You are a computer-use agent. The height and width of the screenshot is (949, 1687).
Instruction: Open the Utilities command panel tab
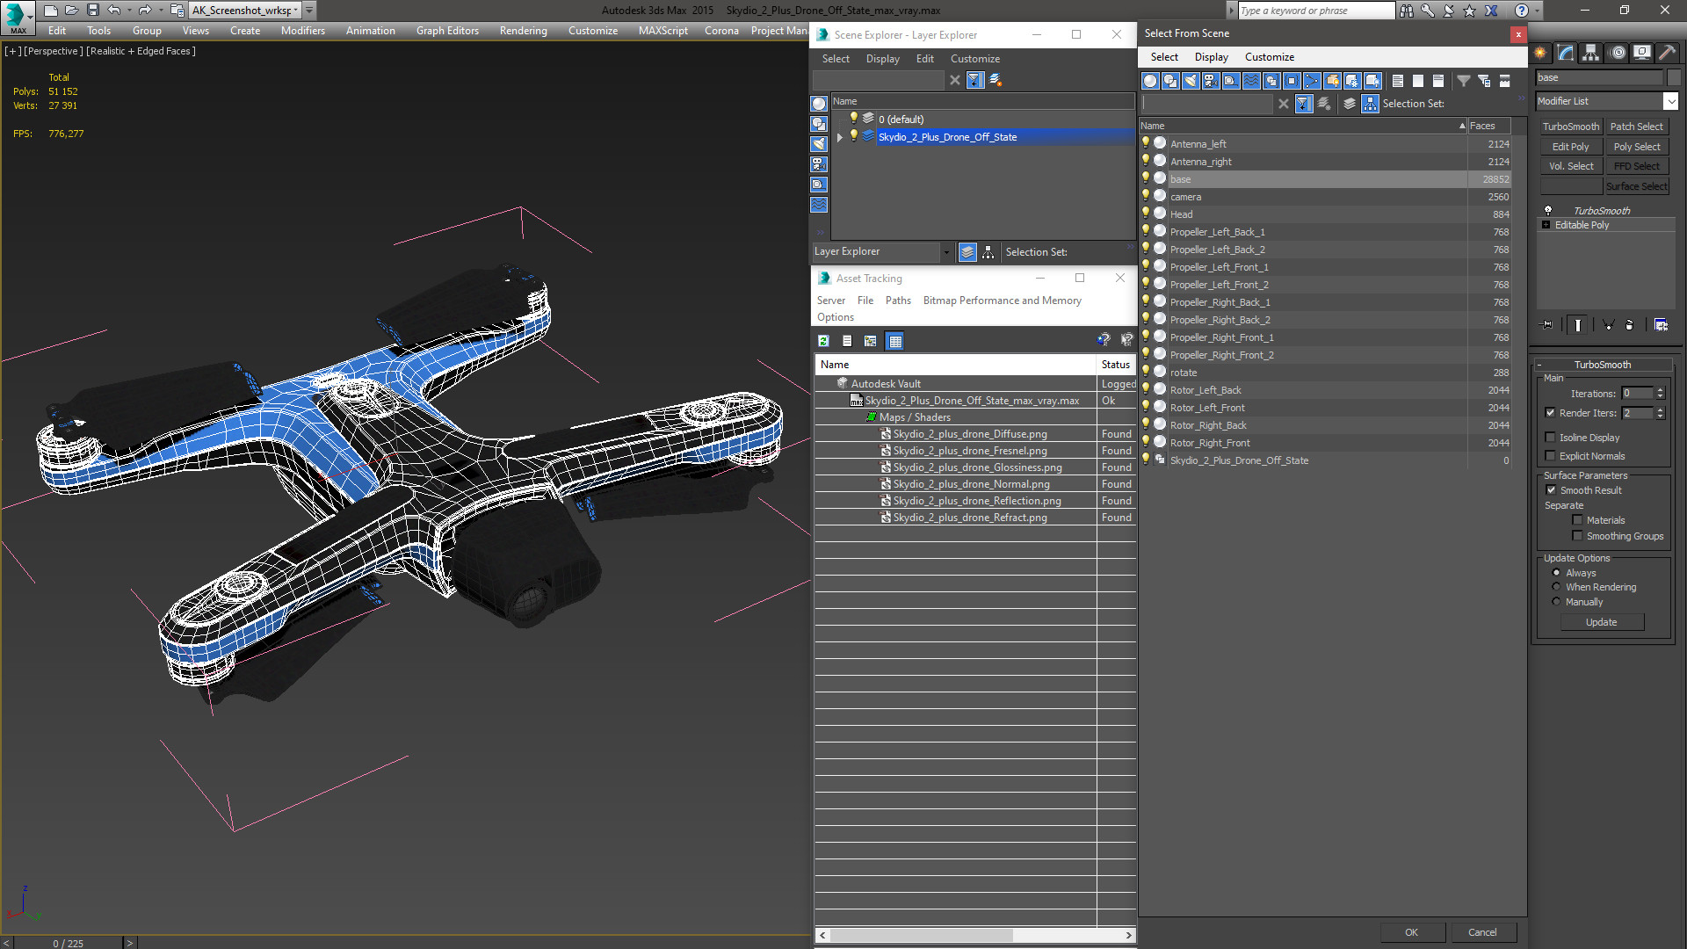[x=1667, y=53]
